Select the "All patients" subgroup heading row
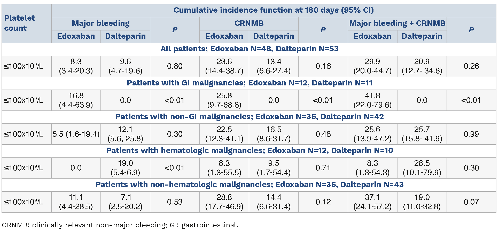This screenshot has height=232, width=499. pyautogui.click(x=249, y=49)
